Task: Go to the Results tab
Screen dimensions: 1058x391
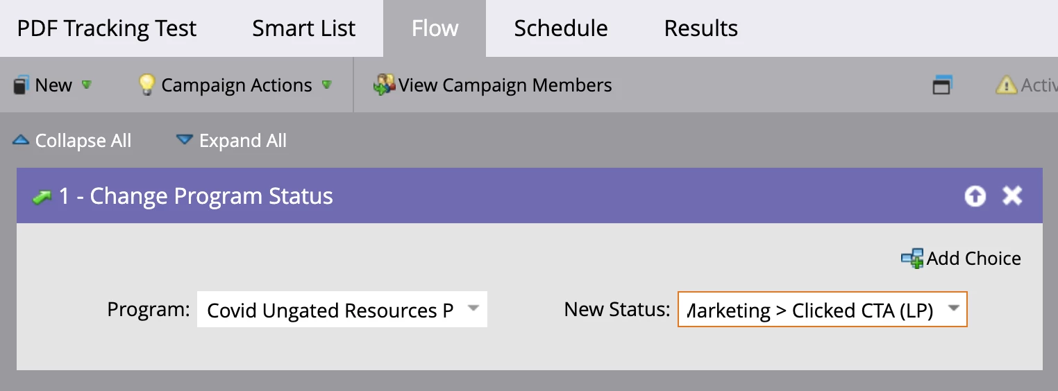Action: coord(700,28)
